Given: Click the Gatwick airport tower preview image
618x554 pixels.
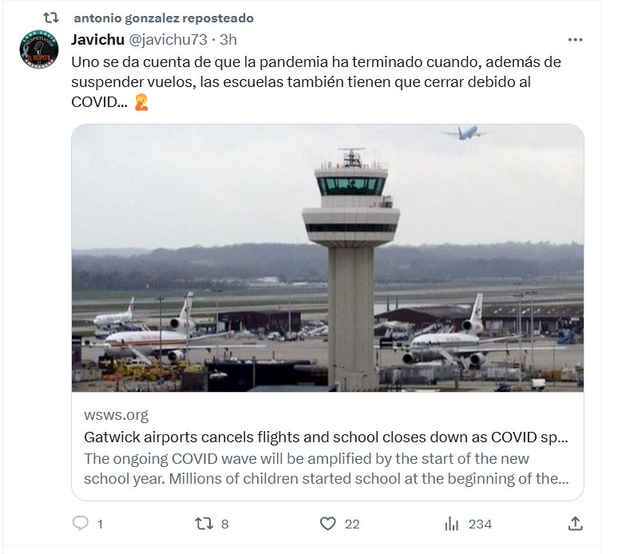Looking at the screenshot, I should tap(327, 257).
